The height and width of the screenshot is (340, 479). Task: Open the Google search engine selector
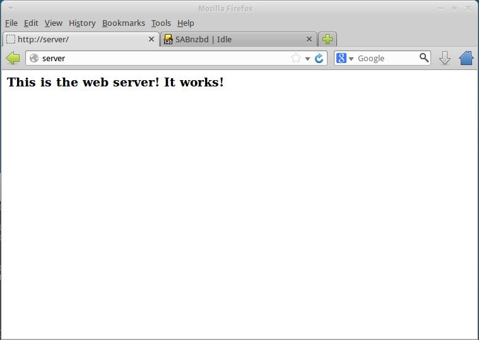345,58
